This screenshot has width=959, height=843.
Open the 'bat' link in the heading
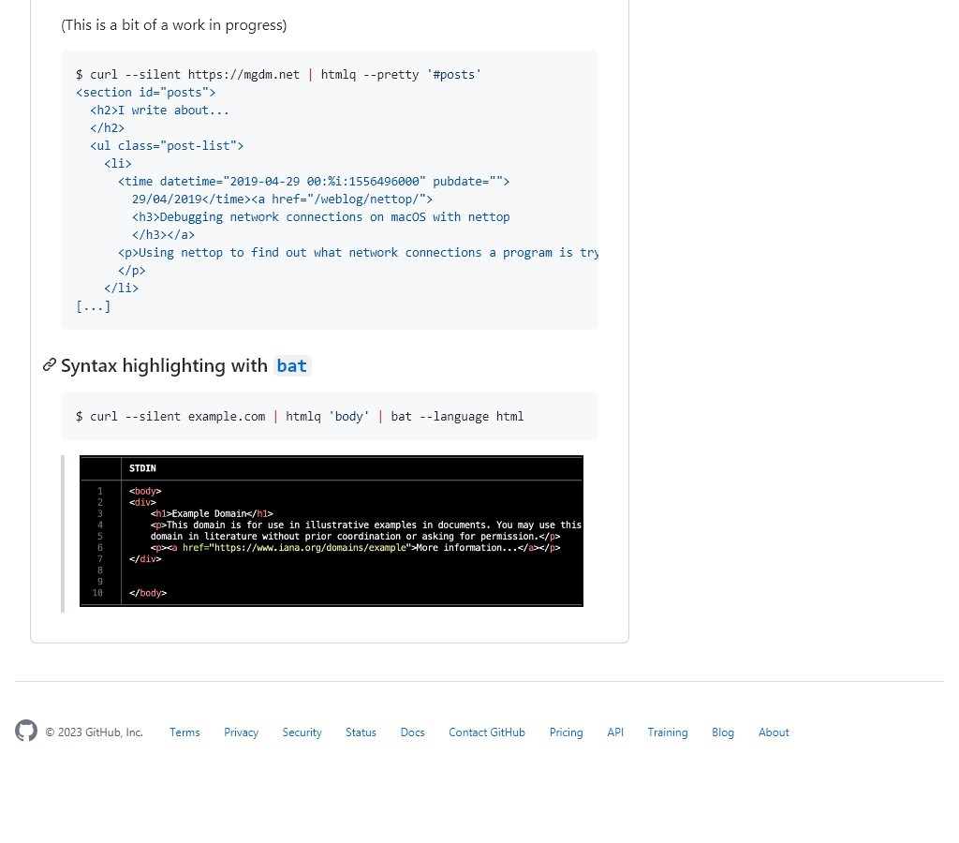tap(291, 366)
